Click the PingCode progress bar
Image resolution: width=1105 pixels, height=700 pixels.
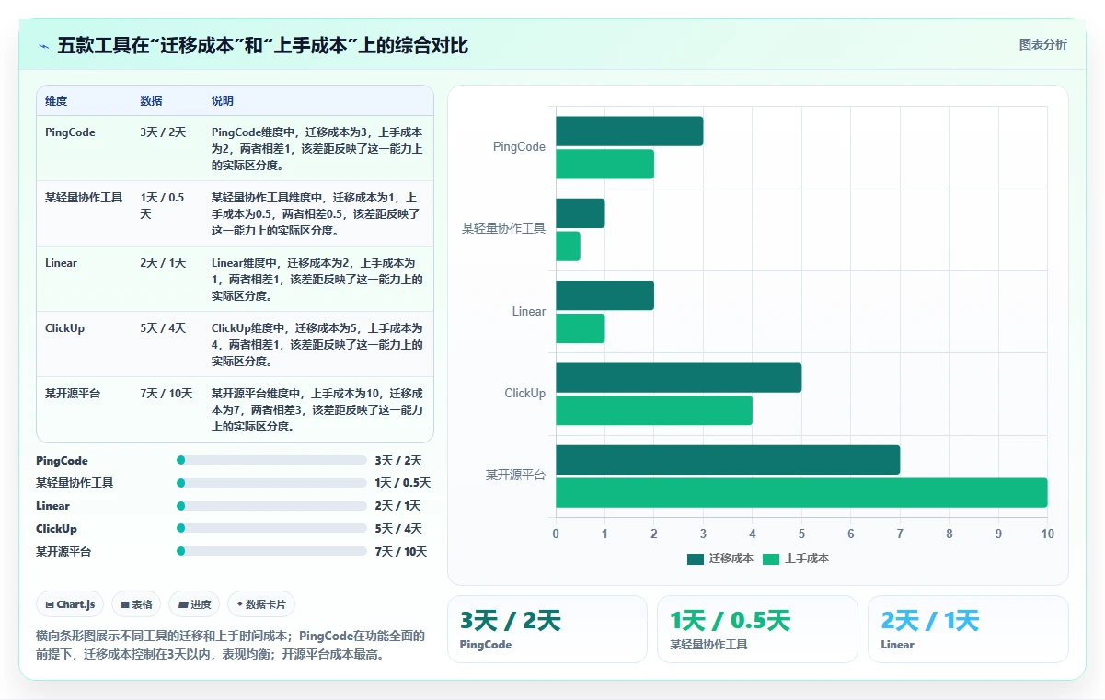tap(271, 460)
